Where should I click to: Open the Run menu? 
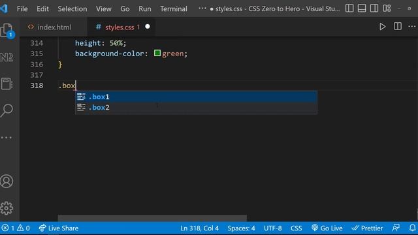[145, 8]
